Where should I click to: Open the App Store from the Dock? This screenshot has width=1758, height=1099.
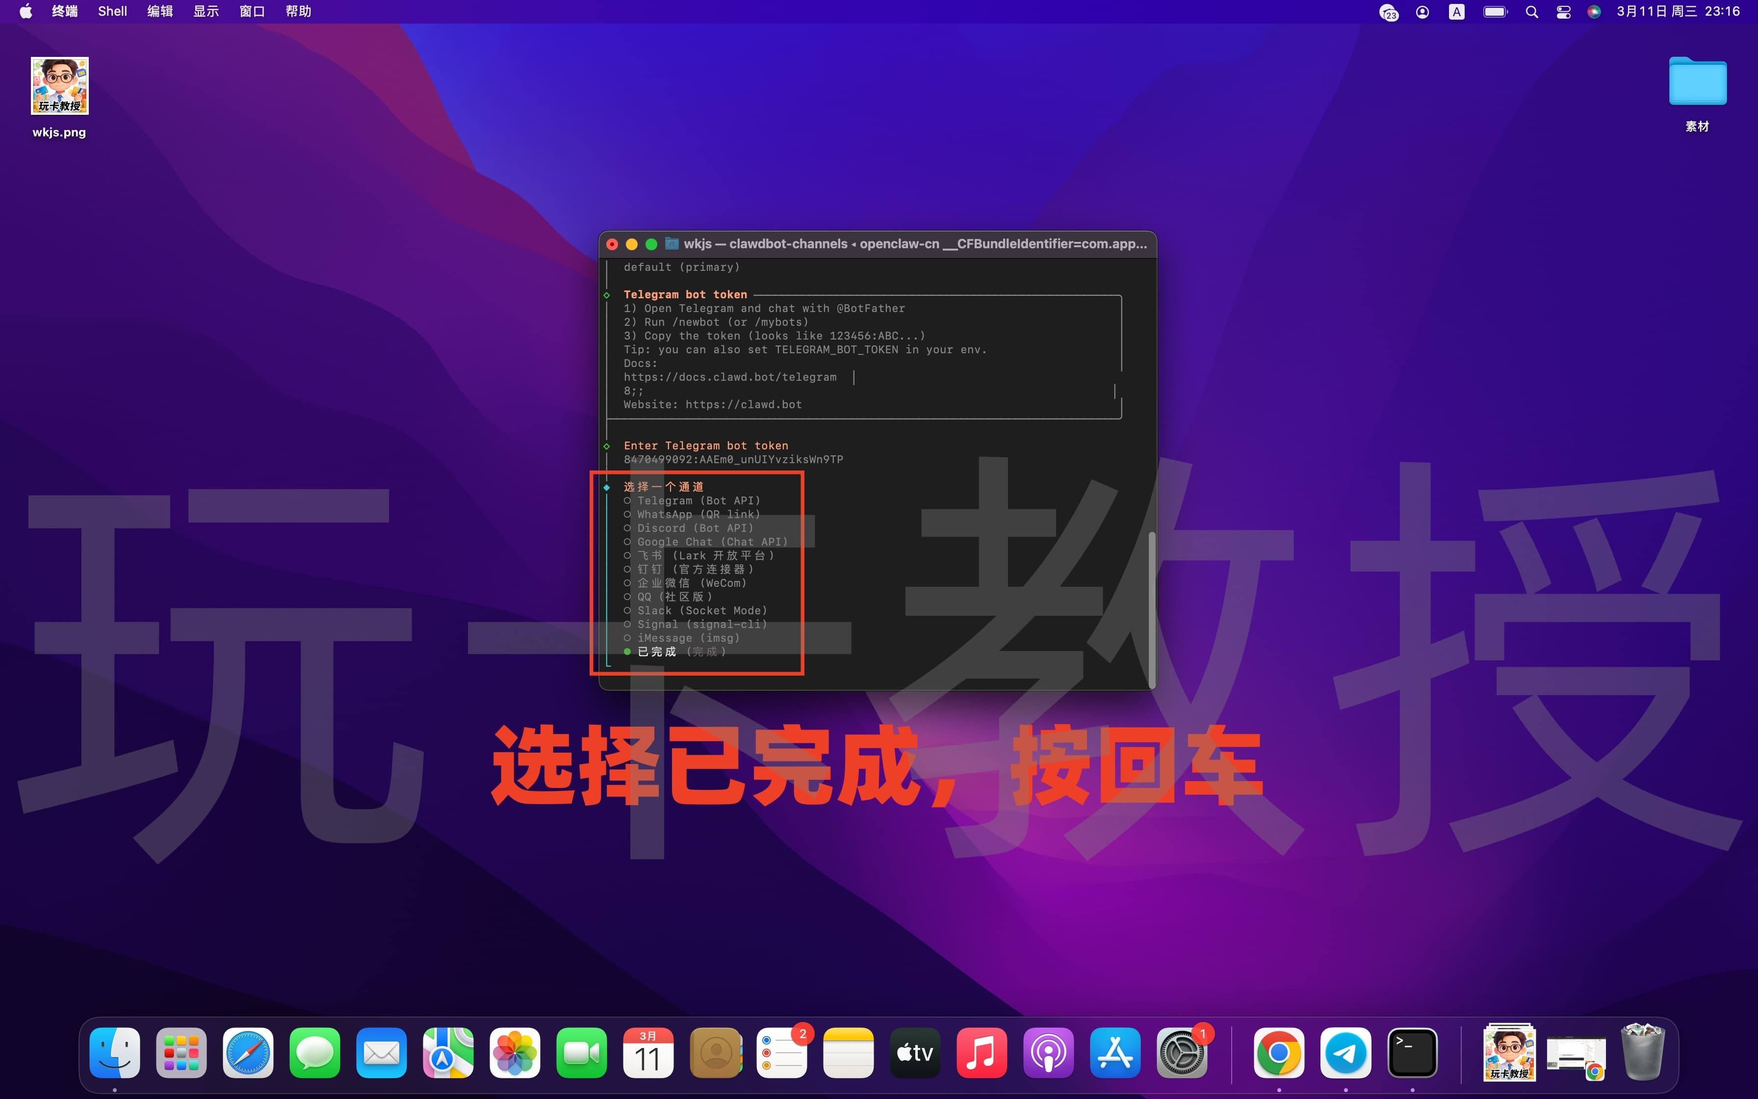1116,1052
